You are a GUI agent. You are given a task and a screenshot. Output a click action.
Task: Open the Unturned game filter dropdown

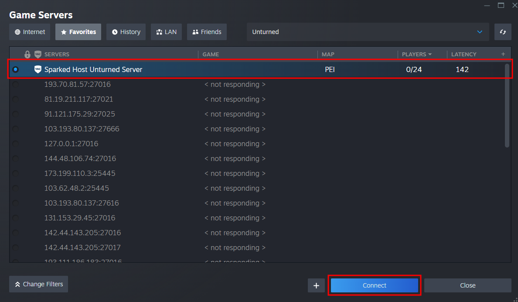coord(368,32)
